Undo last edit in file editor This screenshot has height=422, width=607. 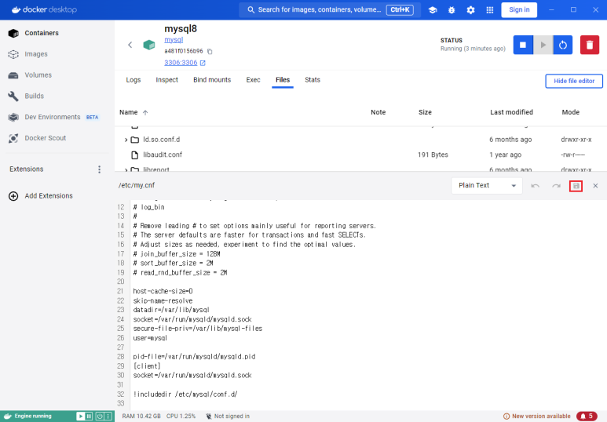pyautogui.click(x=535, y=186)
